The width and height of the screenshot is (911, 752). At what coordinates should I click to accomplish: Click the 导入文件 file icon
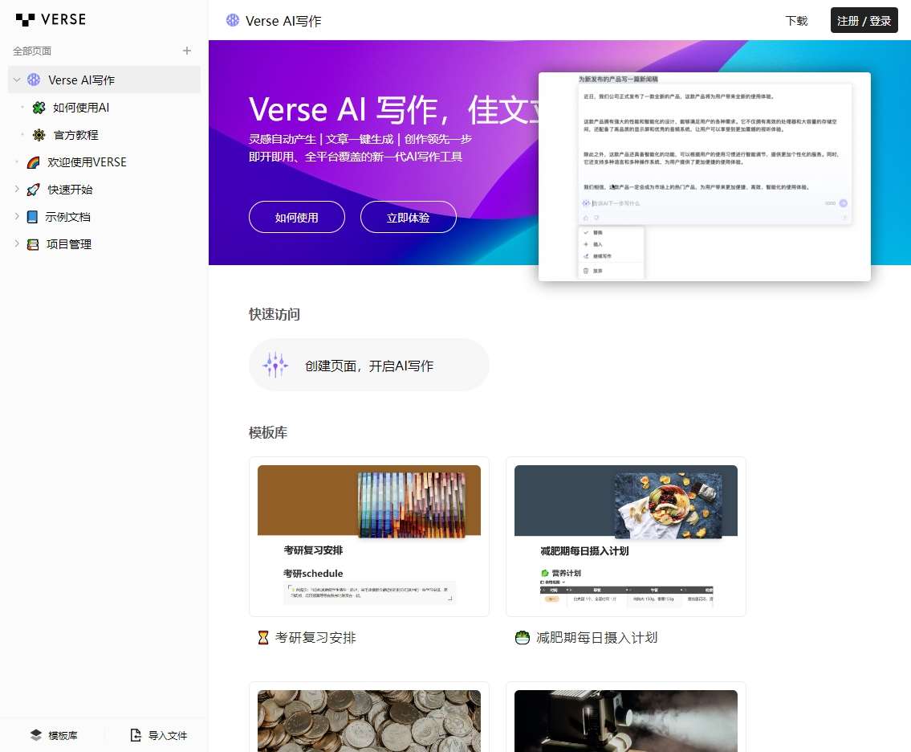pos(136,735)
